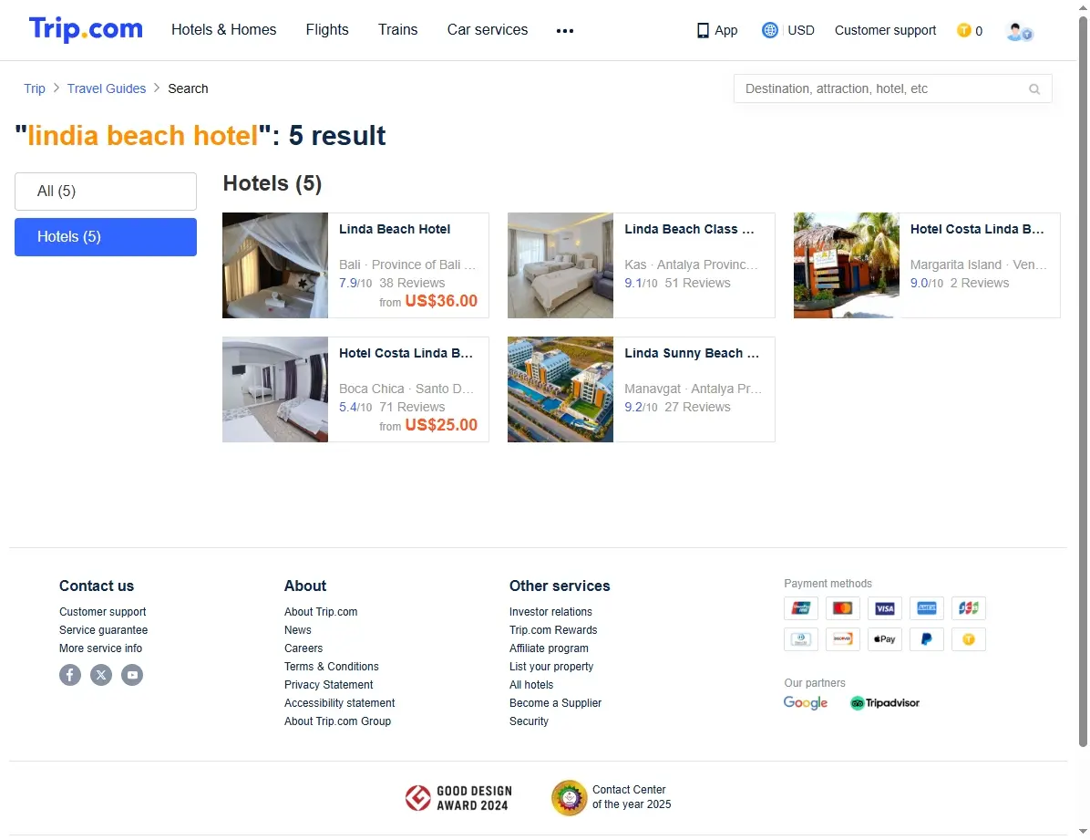Click the Trip.com logo
Image resolution: width=1090 pixels, height=840 pixels.
pos(86,29)
